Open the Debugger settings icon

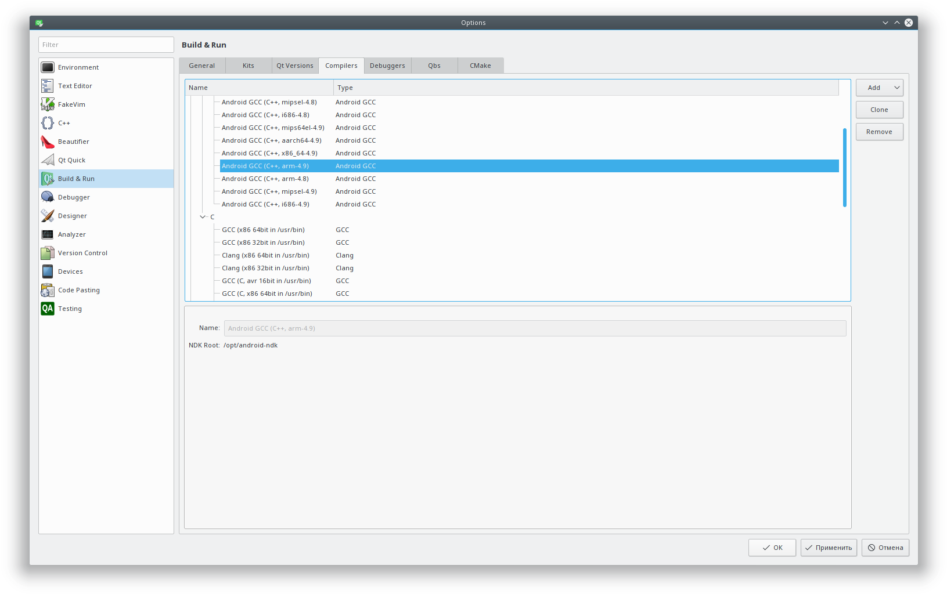point(47,197)
